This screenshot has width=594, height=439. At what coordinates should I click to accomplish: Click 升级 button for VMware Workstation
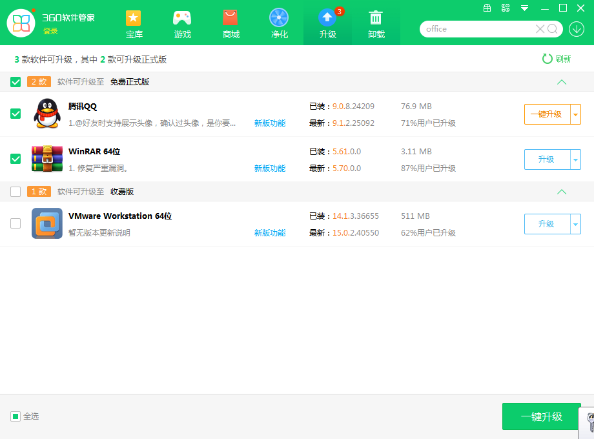[x=547, y=224]
